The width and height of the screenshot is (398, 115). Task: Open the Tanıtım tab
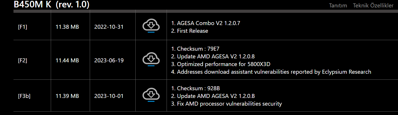(x=338, y=5)
